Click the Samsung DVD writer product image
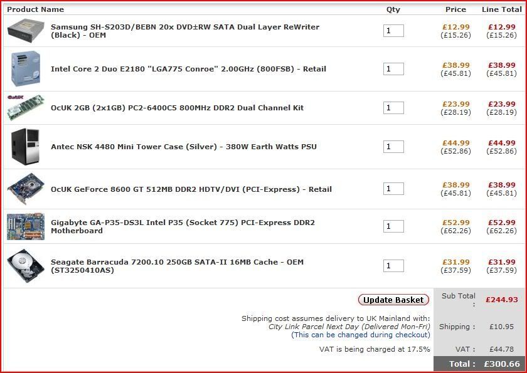 coord(26,31)
